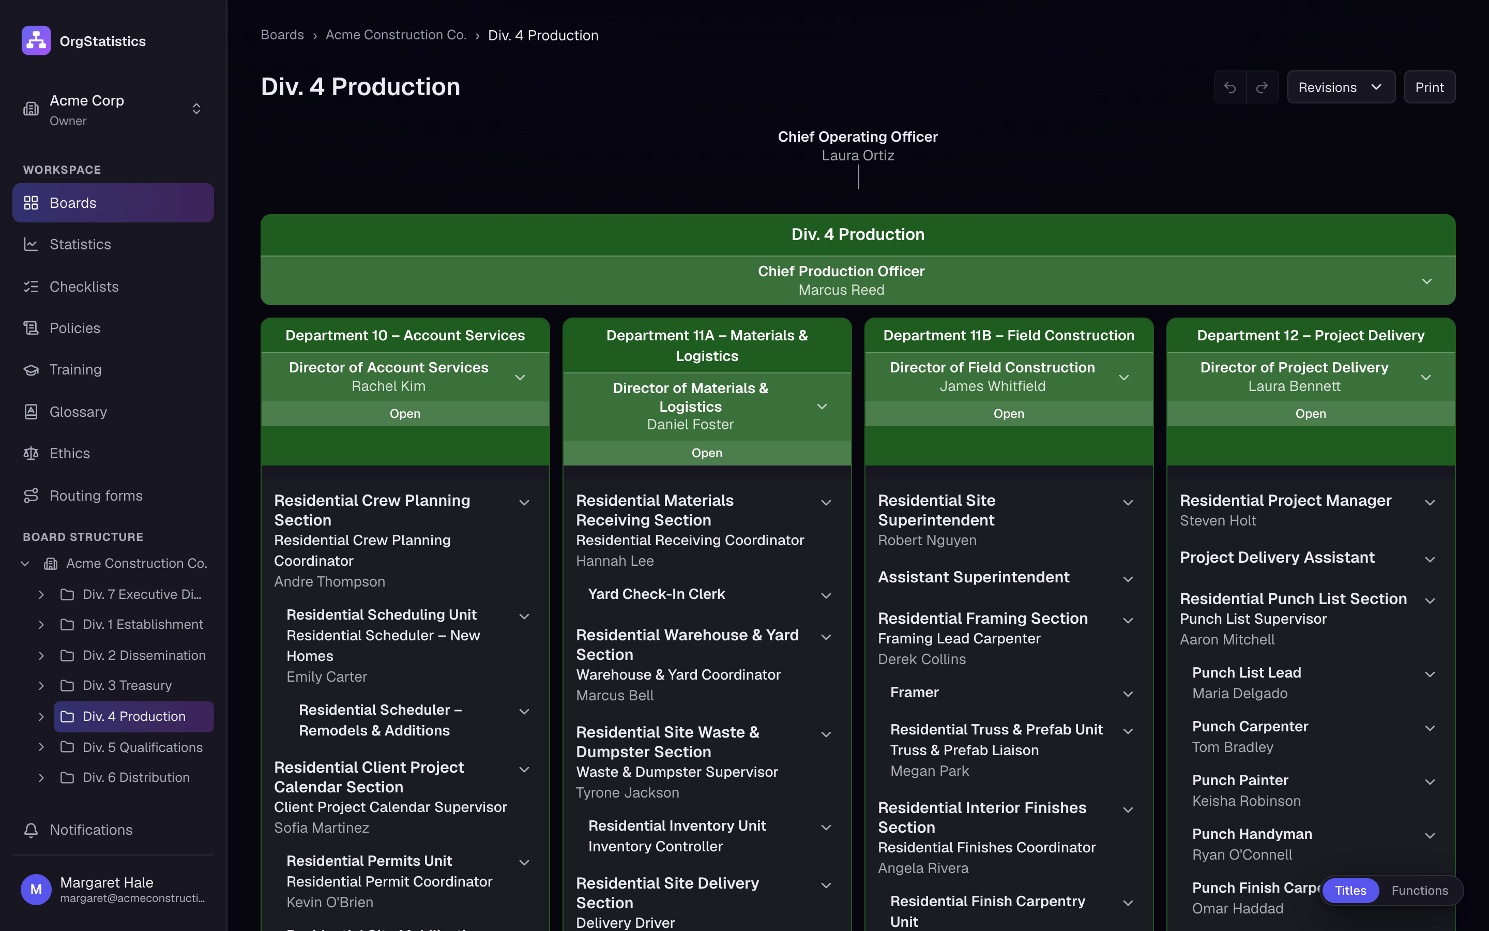Expand Director of Account Services chevron
The width and height of the screenshot is (1489, 931).
pos(520,377)
